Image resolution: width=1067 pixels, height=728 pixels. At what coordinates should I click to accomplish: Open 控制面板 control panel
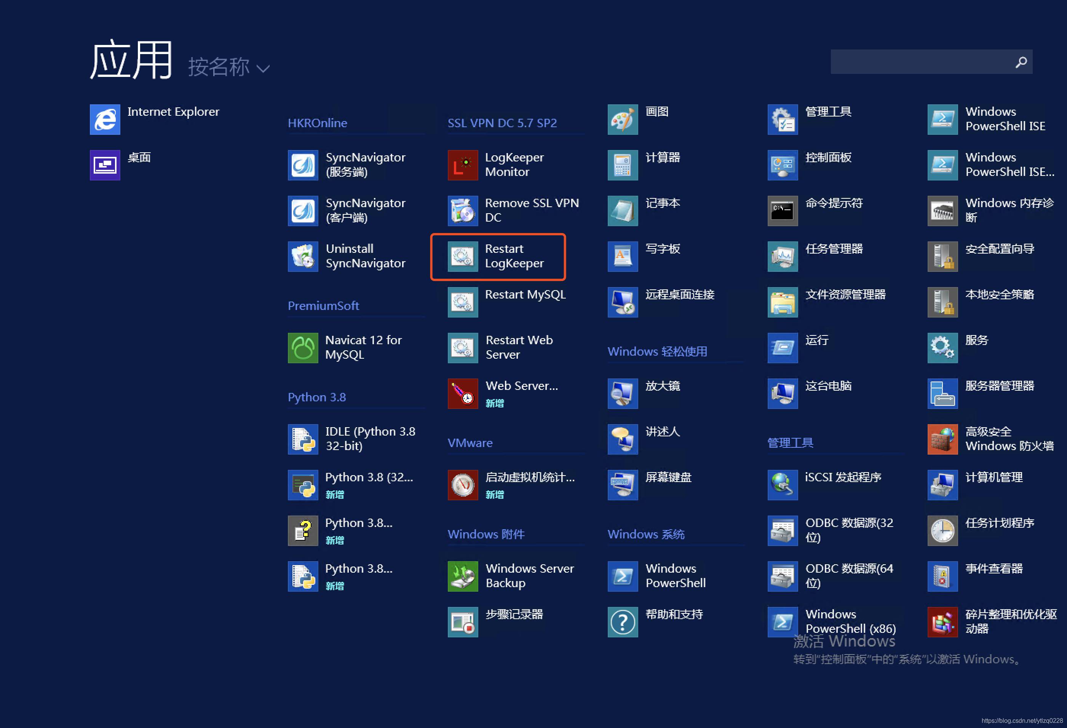point(782,165)
